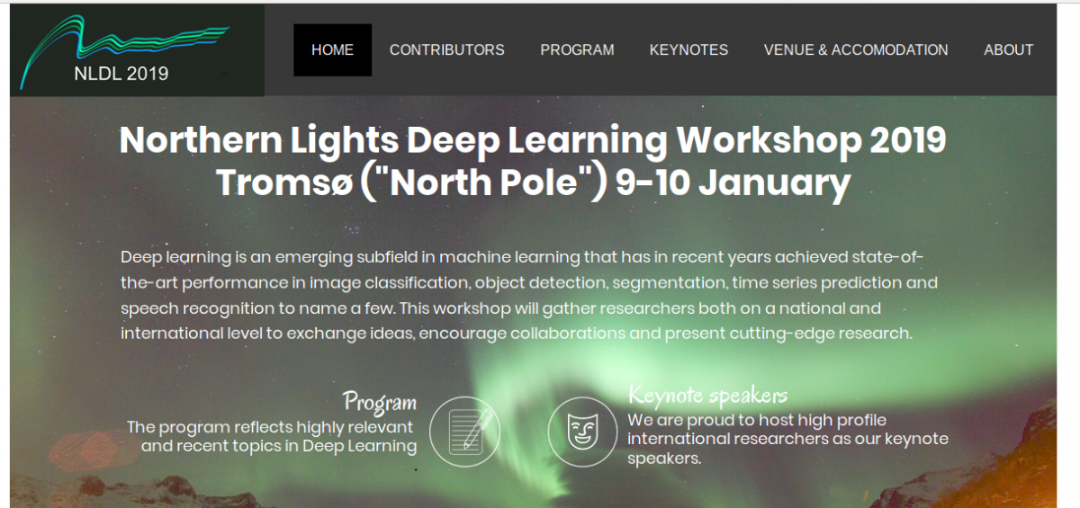Open the Program notepad-and-pen icon

click(x=464, y=432)
